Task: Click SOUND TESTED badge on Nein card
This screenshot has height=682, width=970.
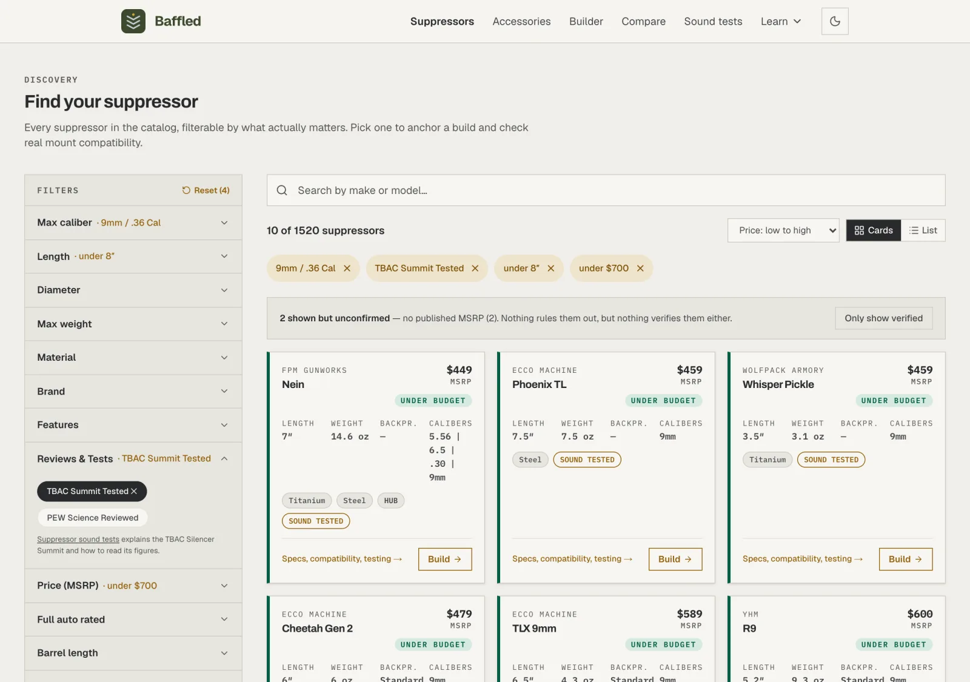Action: tap(316, 521)
